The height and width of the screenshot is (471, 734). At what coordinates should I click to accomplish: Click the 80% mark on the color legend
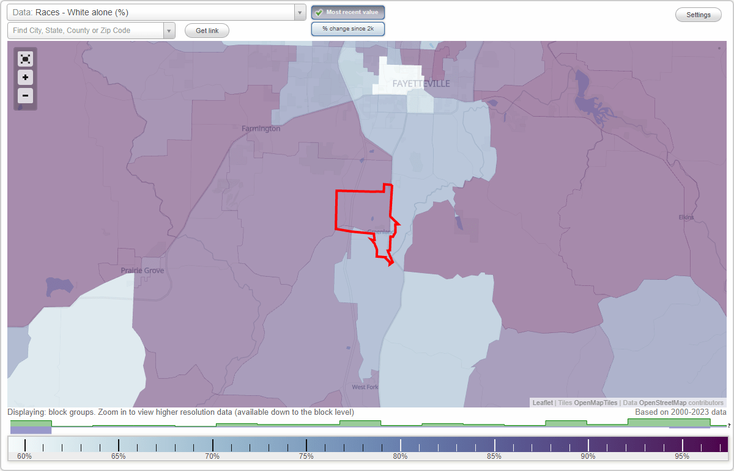[401, 443]
